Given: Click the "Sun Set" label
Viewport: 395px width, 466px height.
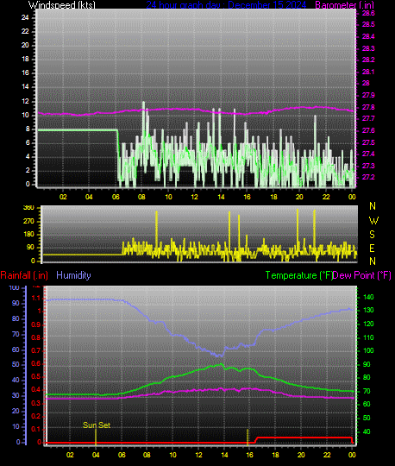Looking at the screenshot, I should click(97, 425).
